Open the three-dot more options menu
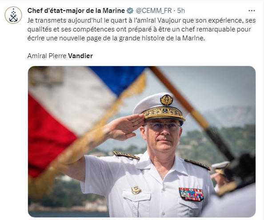Screen dimensions: 264x220 click(252, 11)
